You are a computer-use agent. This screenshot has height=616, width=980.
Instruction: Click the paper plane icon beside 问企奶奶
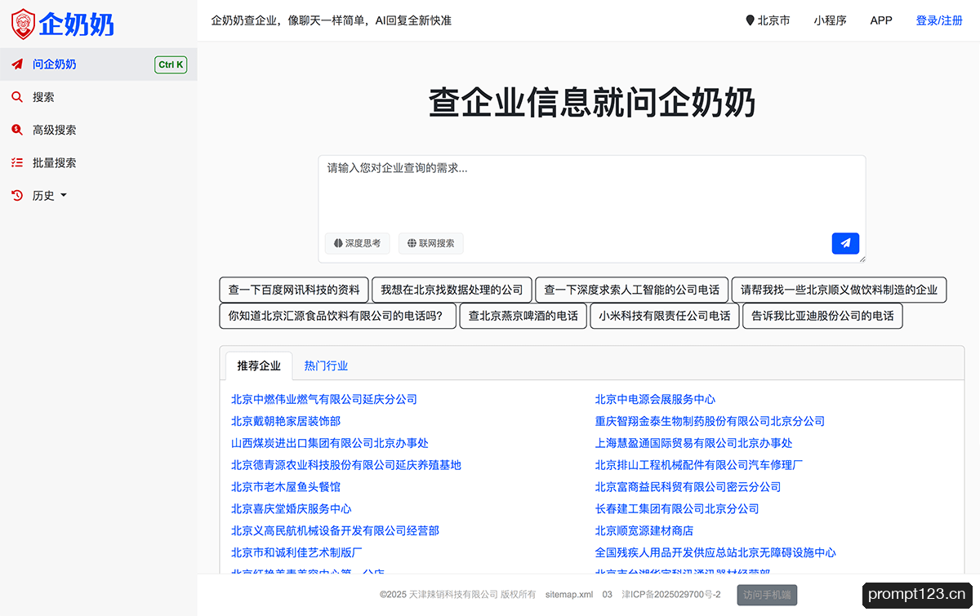click(16, 64)
